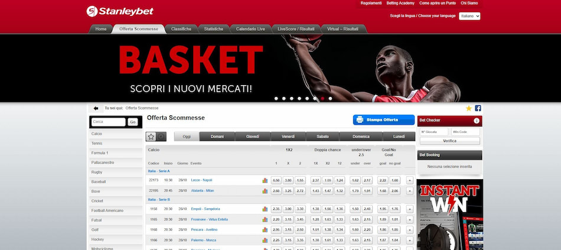The height and width of the screenshot is (250, 561).
Task: Click the back arrow next to breadcrumb
Action: click(x=96, y=108)
